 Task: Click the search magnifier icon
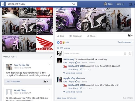click(73, 4)
